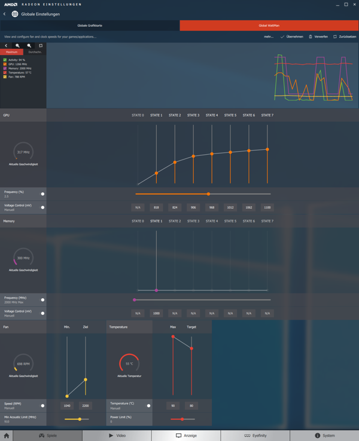Image resolution: width=359 pixels, height=441 pixels.
Task: Toggle the GPU Voltage Control switch
Action: point(42,207)
